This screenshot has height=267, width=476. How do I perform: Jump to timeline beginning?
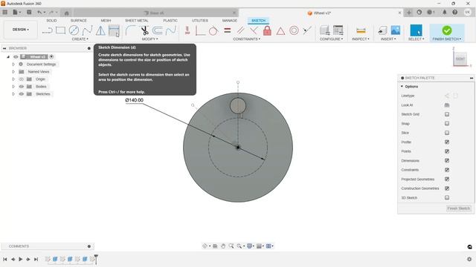(x=5, y=259)
